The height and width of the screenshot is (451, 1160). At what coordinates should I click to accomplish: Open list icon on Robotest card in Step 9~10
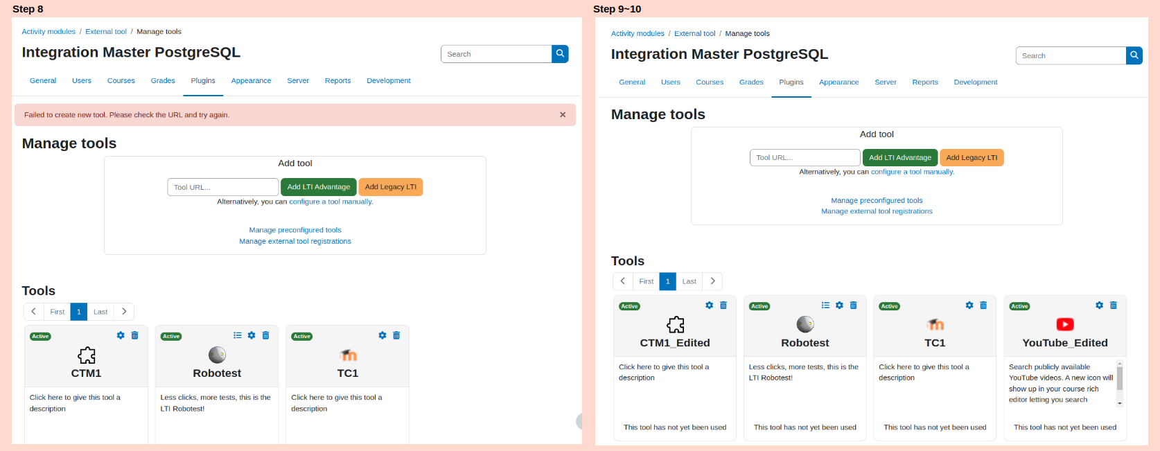pos(825,306)
